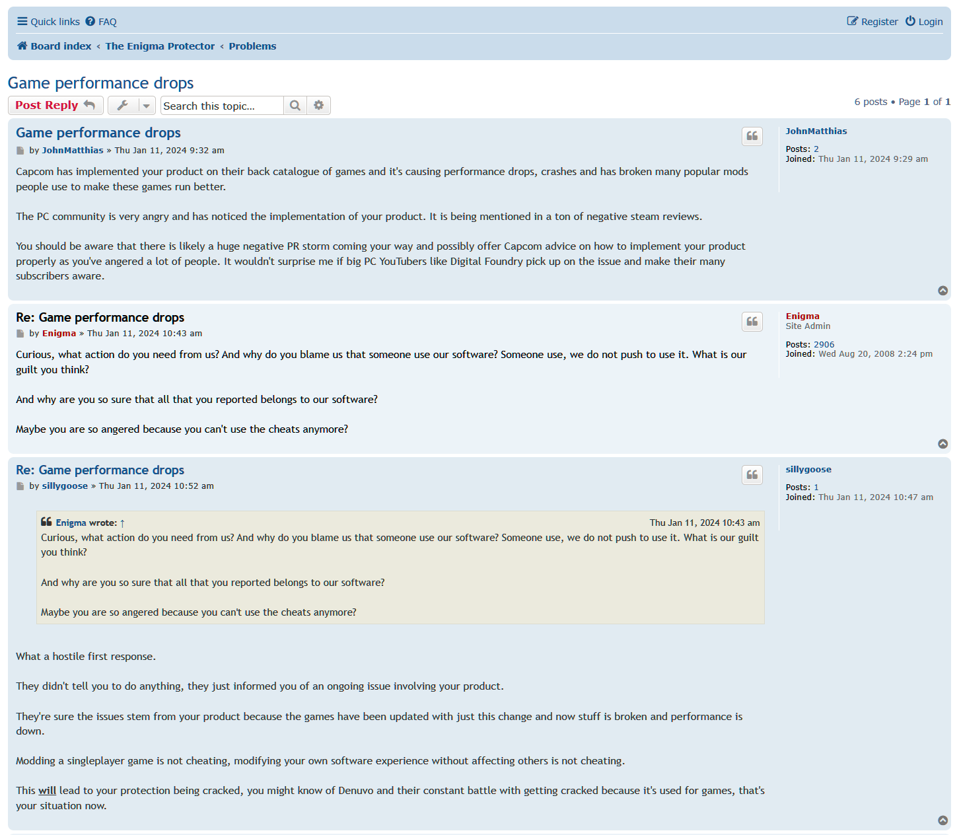
Task: Go to Board index
Action: pyautogui.click(x=61, y=46)
